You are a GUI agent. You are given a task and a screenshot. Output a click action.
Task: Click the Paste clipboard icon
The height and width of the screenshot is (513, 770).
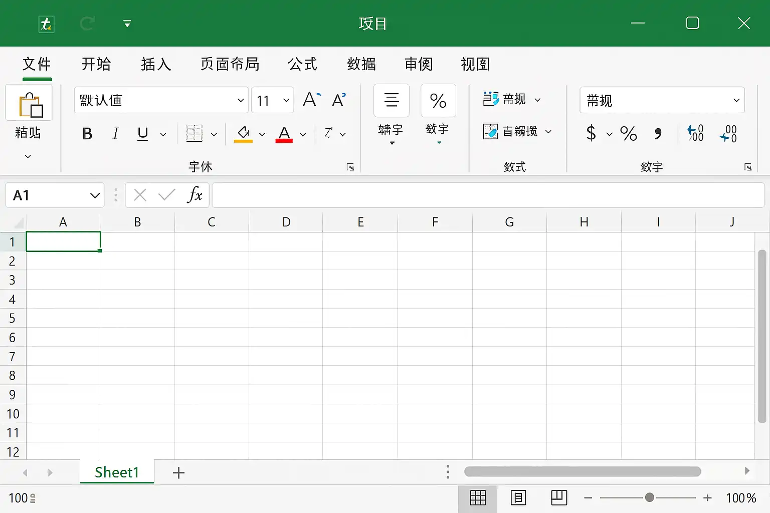click(29, 103)
